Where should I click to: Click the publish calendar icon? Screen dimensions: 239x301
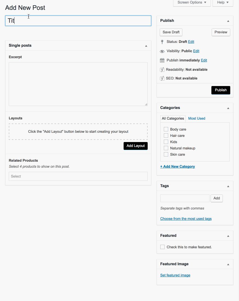tap(162, 60)
